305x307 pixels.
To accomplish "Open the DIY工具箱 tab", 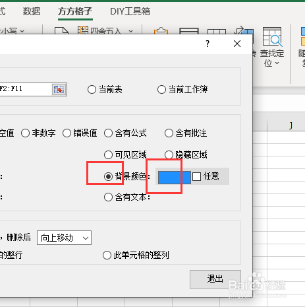I will (x=130, y=11).
